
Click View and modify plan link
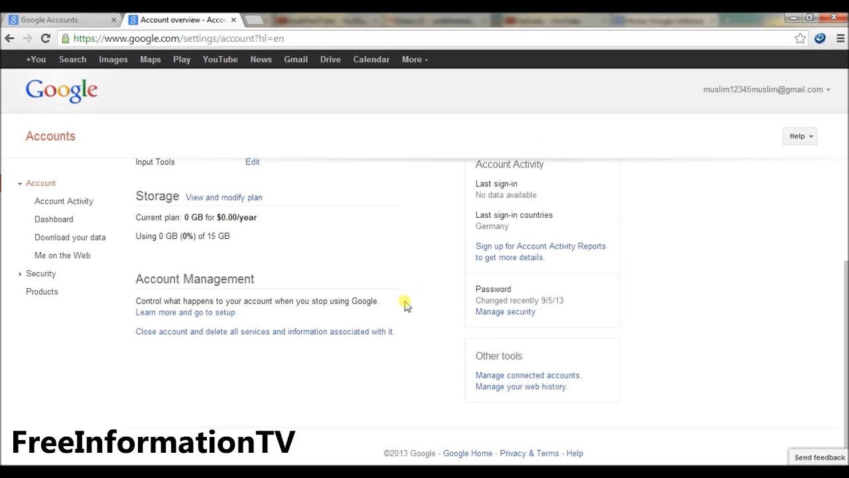tap(224, 197)
